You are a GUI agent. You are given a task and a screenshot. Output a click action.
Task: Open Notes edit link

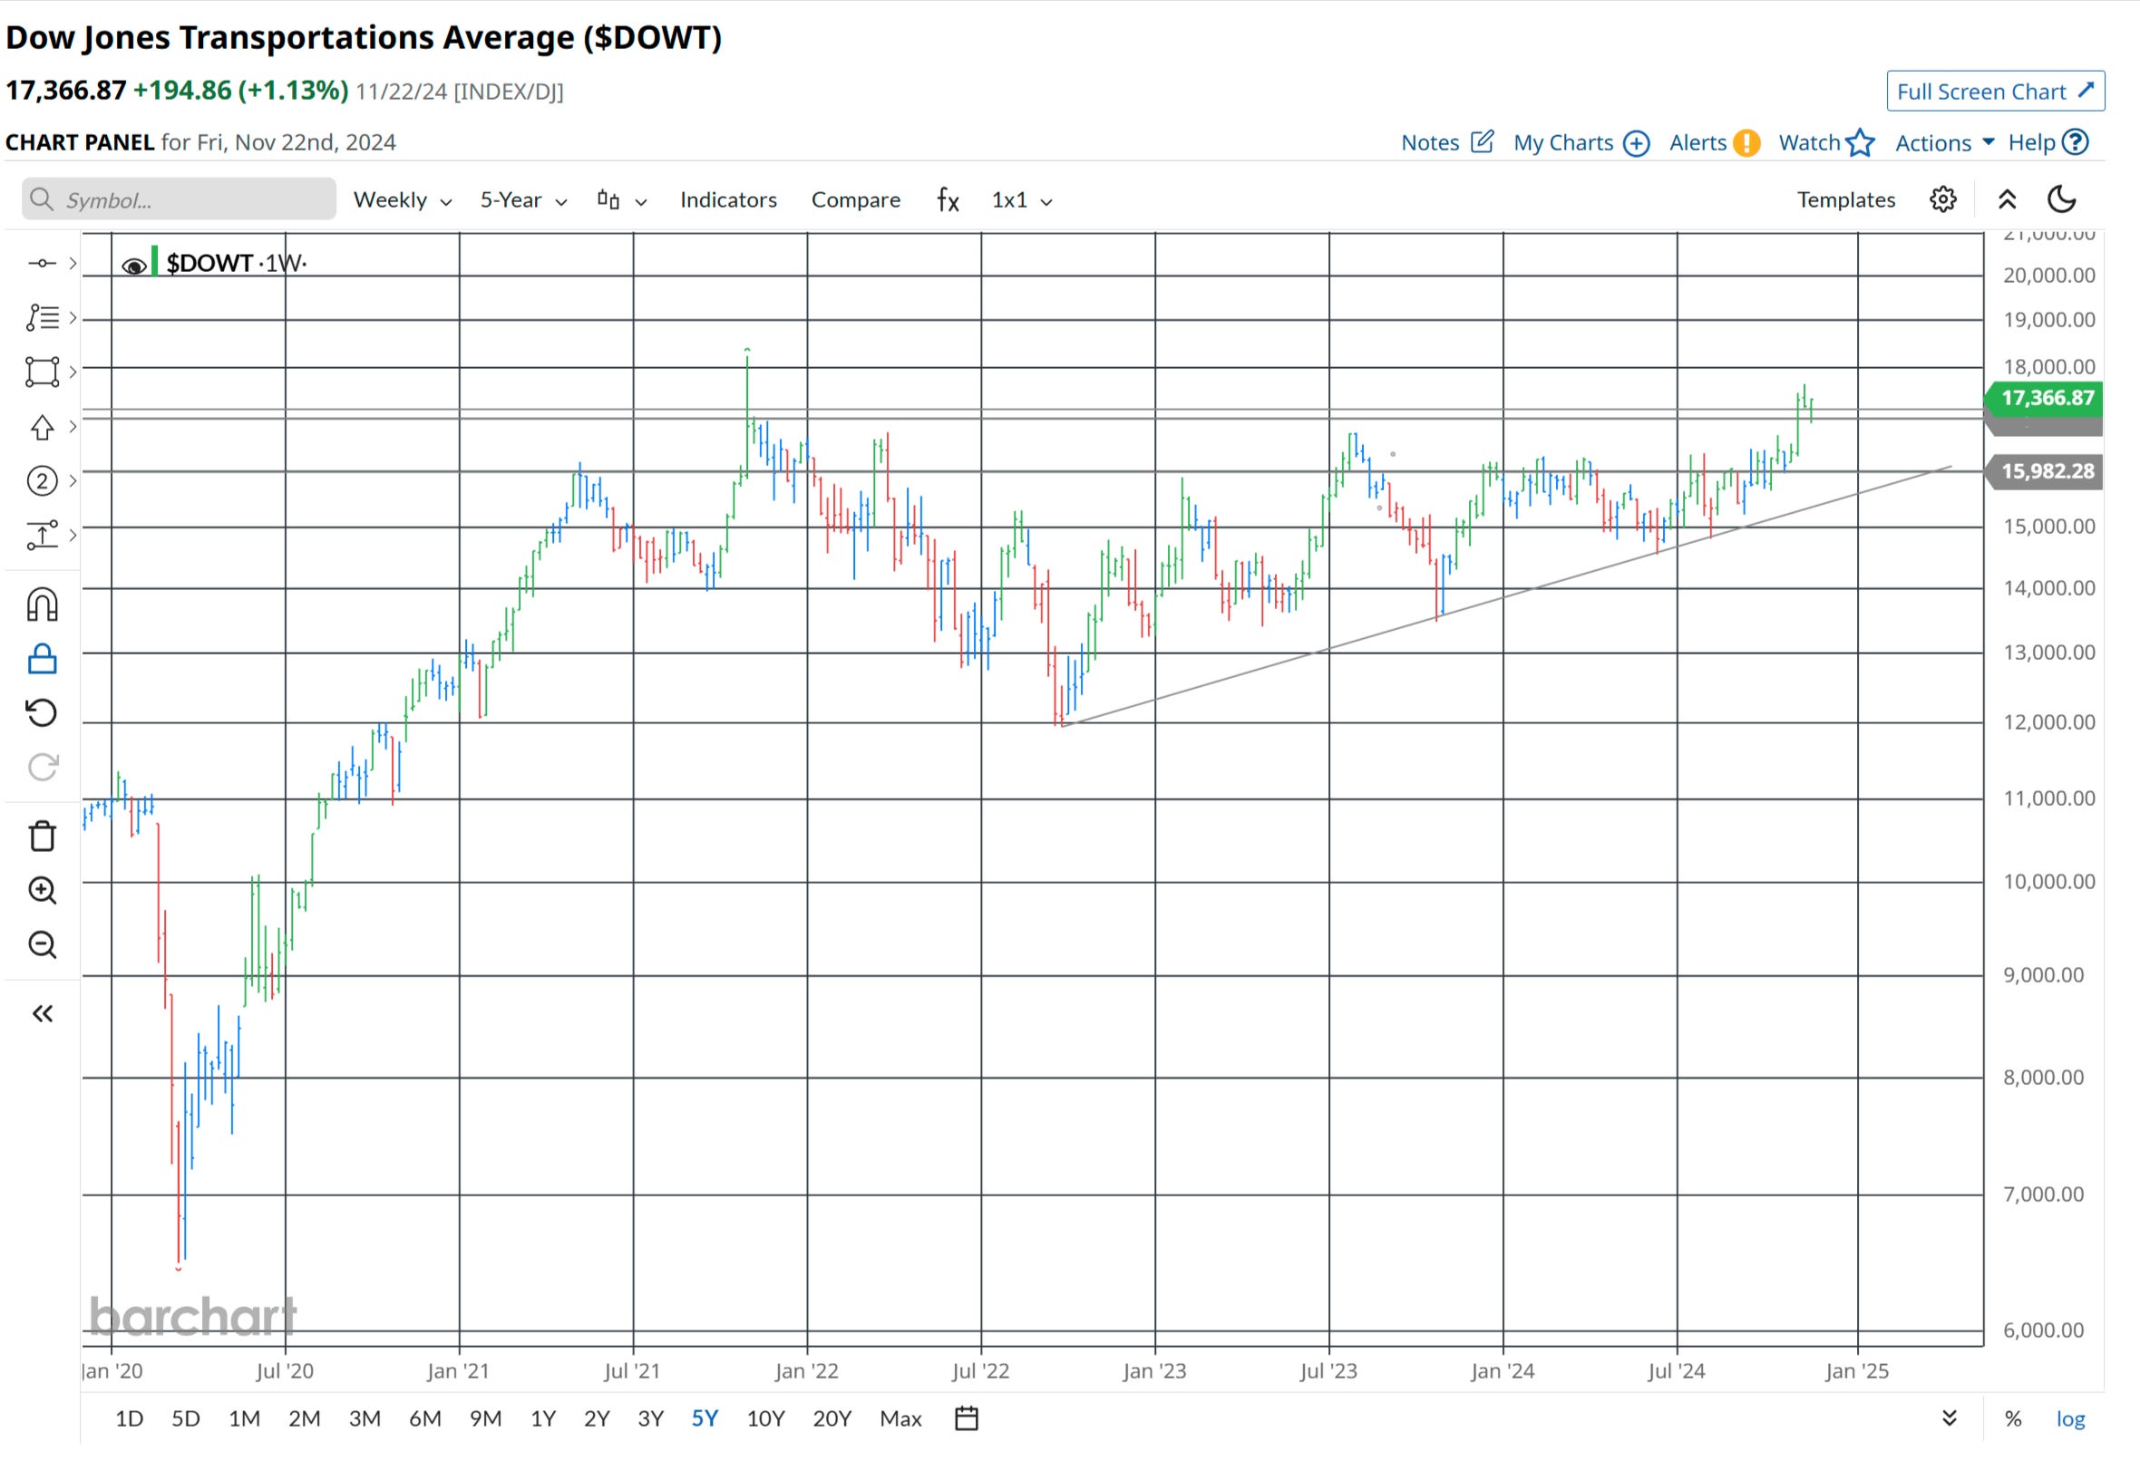tap(1446, 142)
